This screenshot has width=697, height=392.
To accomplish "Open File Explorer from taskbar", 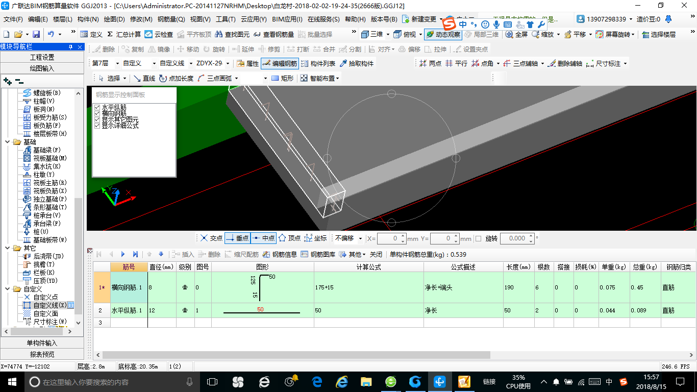I will pos(365,382).
